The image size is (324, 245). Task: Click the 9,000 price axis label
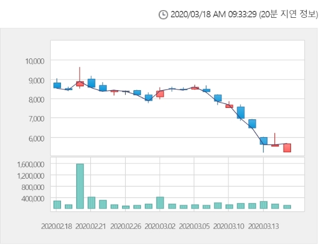click(36, 80)
